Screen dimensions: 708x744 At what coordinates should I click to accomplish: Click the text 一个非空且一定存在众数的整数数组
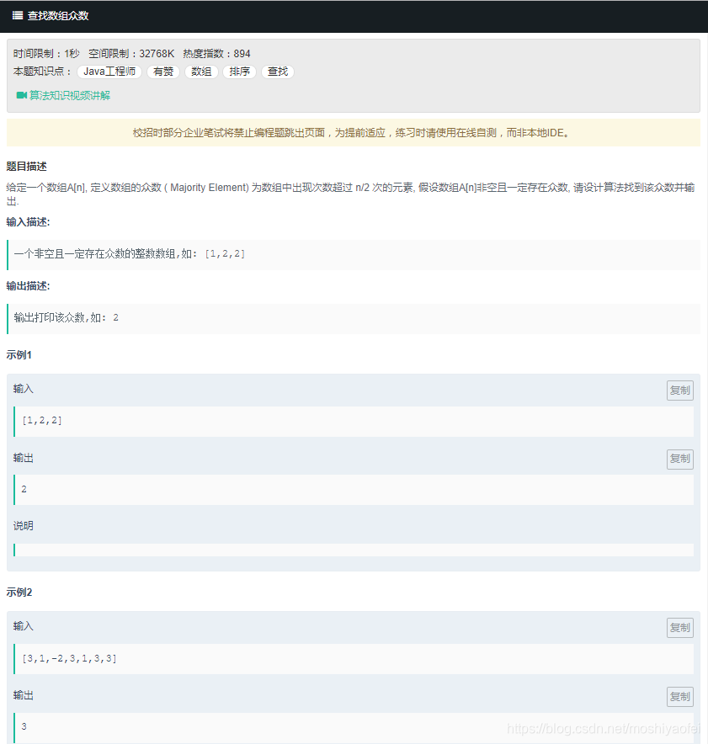coord(94,254)
